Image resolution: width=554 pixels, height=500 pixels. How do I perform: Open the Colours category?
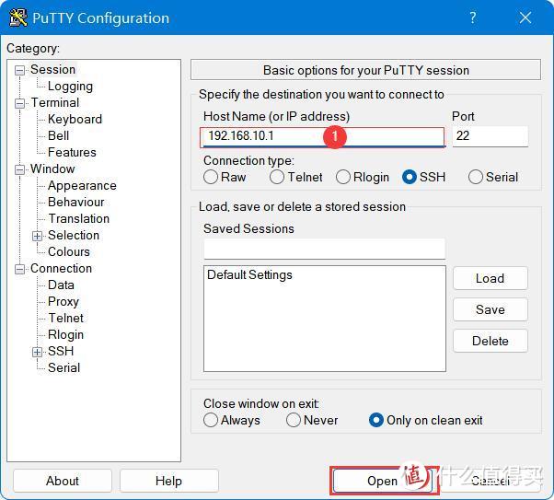69,251
